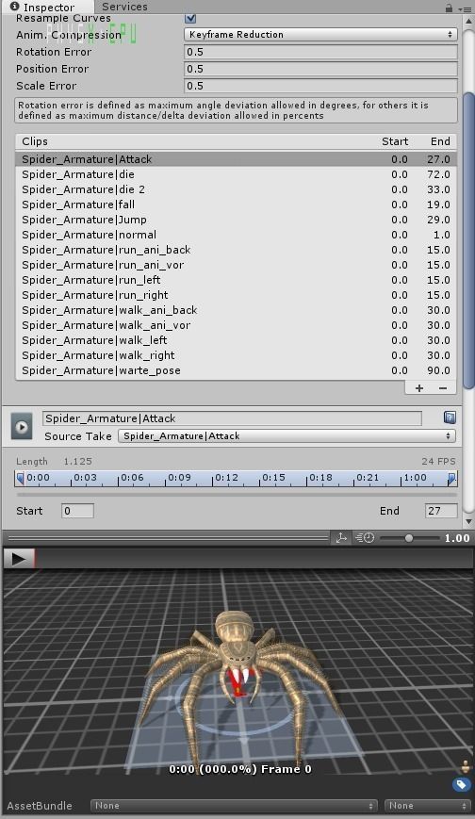Click the Inspector vertical scrollbar
The image size is (475, 819).
[468, 240]
